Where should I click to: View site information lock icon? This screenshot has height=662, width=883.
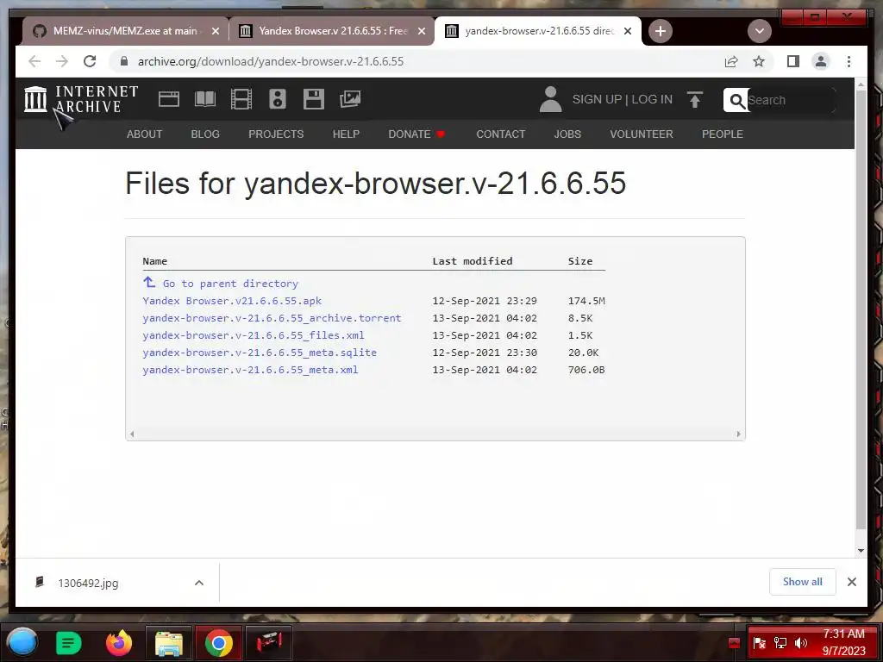[124, 61]
